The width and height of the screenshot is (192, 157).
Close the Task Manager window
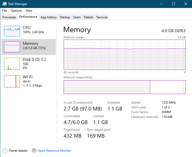click(186, 4)
